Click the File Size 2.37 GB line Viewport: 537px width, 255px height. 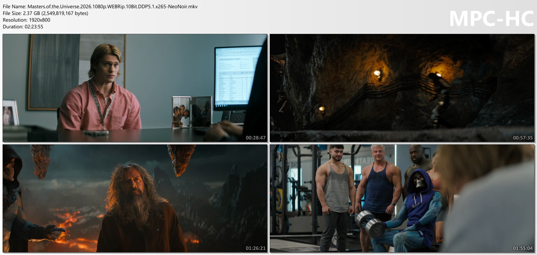[45, 13]
